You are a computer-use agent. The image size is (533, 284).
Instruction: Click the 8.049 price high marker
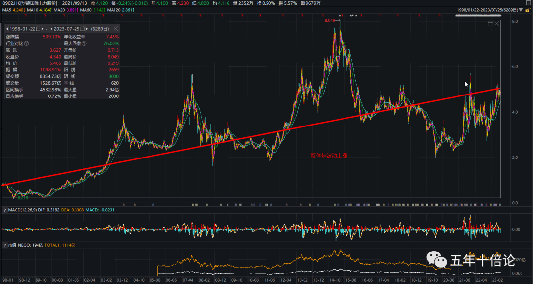[x=330, y=20]
